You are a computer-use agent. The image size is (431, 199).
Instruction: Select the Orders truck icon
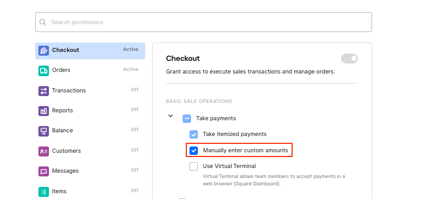click(44, 71)
